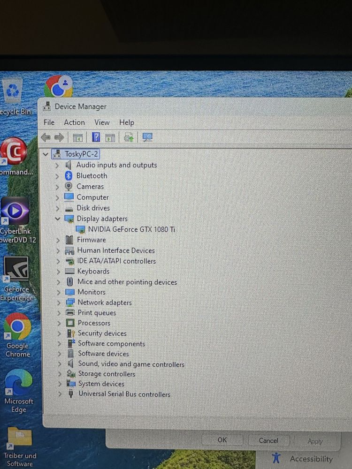This screenshot has height=469, width=352.
Task: Click the speaker icon for Audio inputs and outputs
Action: (x=69, y=165)
